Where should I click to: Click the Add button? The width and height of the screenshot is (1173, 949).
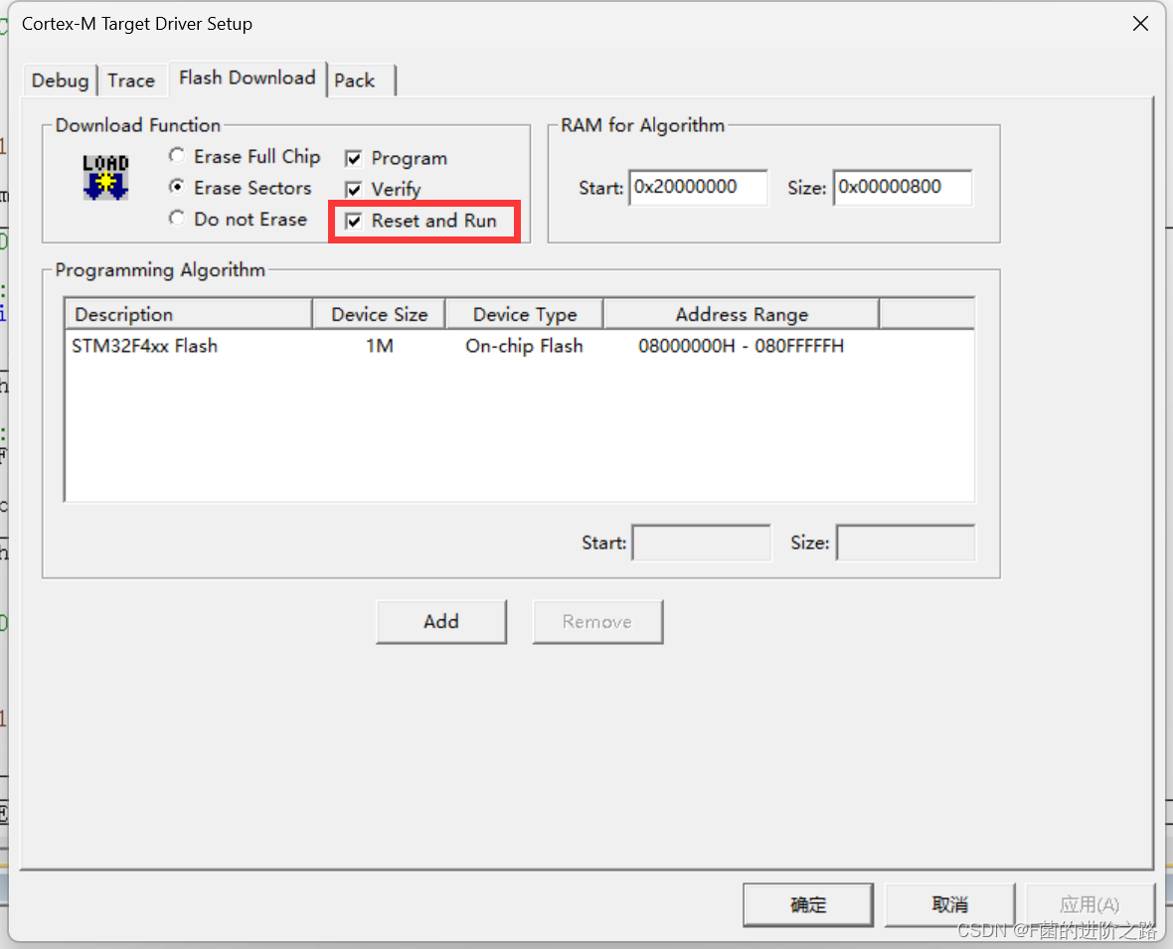440,621
